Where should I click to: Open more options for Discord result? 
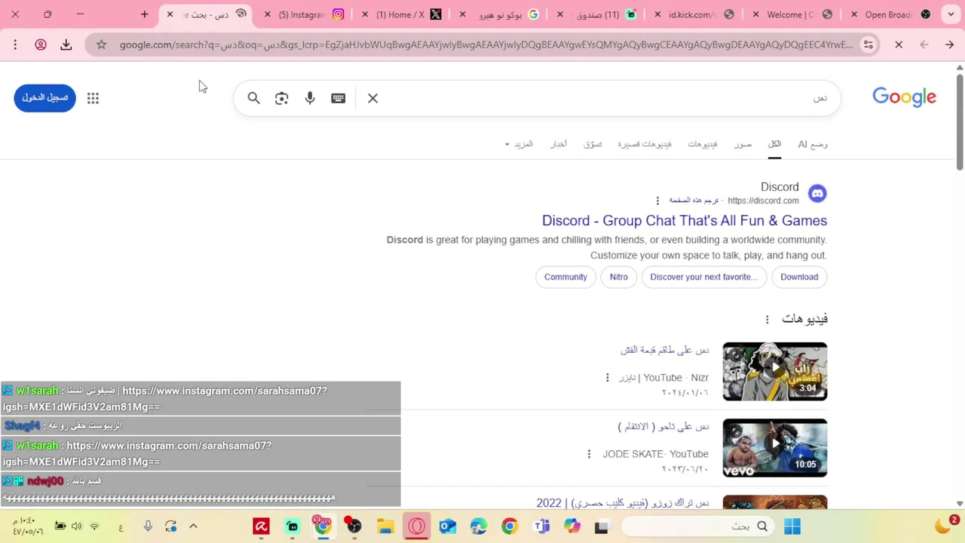tap(657, 201)
